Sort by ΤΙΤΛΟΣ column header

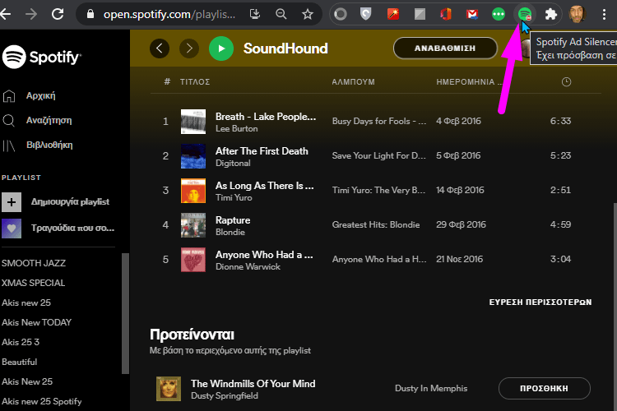[195, 82]
